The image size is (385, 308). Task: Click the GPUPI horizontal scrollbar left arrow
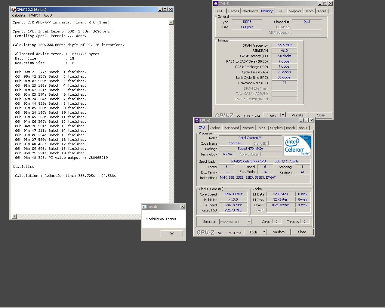[x=14, y=217]
